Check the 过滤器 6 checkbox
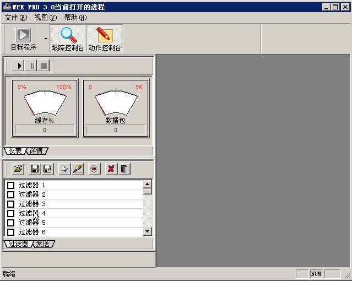Image resolution: width=352 pixels, height=281 pixels. pos(10,232)
